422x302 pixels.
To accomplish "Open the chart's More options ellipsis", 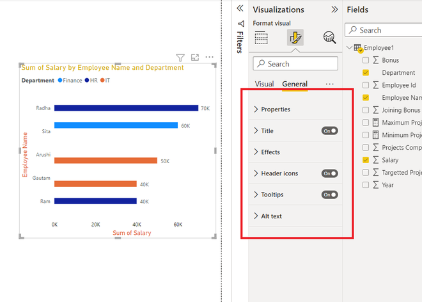I will click(x=209, y=57).
